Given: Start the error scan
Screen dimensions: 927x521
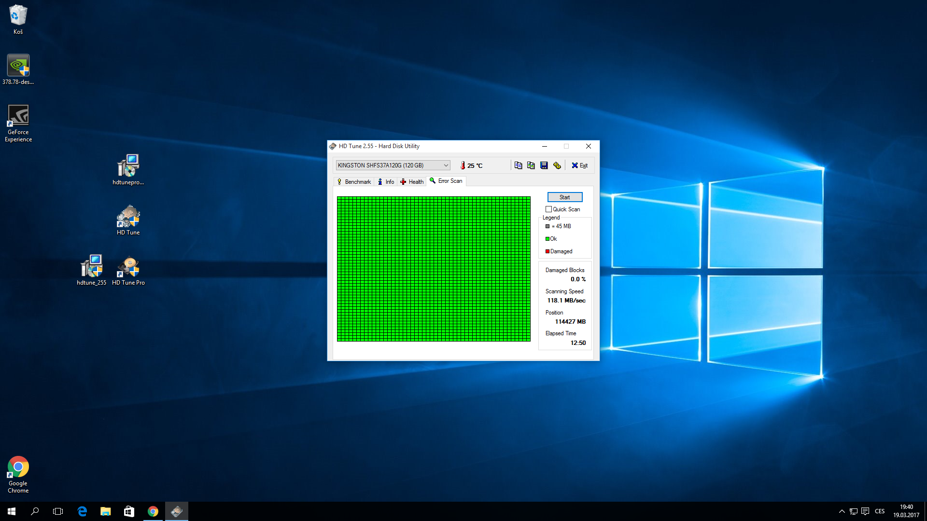Looking at the screenshot, I should point(565,197).
